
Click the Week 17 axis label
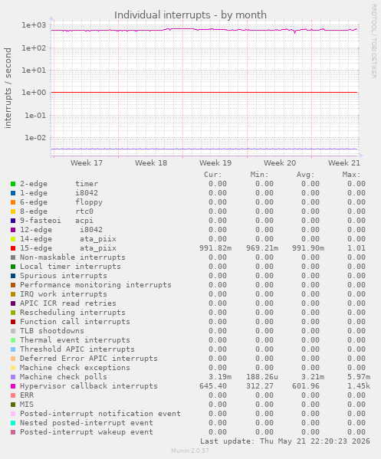[87, 163]
